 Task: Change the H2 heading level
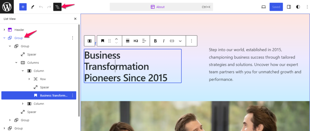click(136, 41)
